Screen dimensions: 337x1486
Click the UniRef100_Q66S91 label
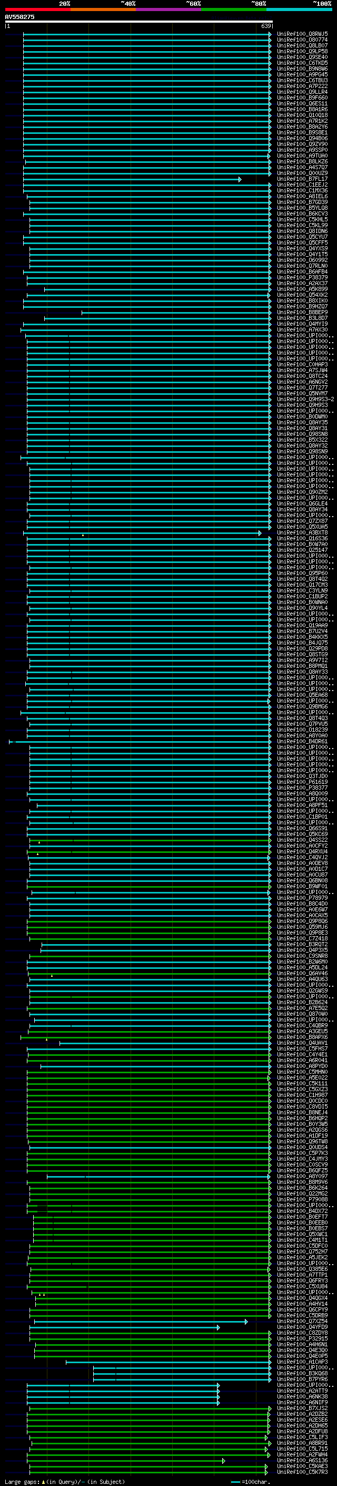pos(302,828)
